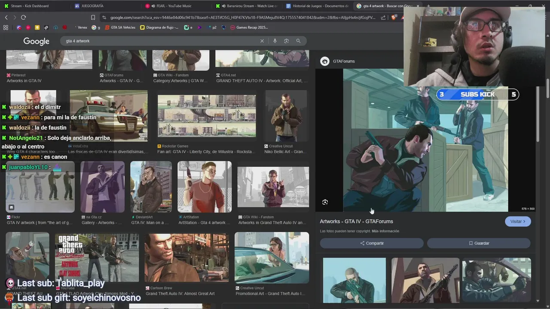This screenshot has height=309, width=550.
Task: Open Google Lens image search icon
Action: pos(286,41)
